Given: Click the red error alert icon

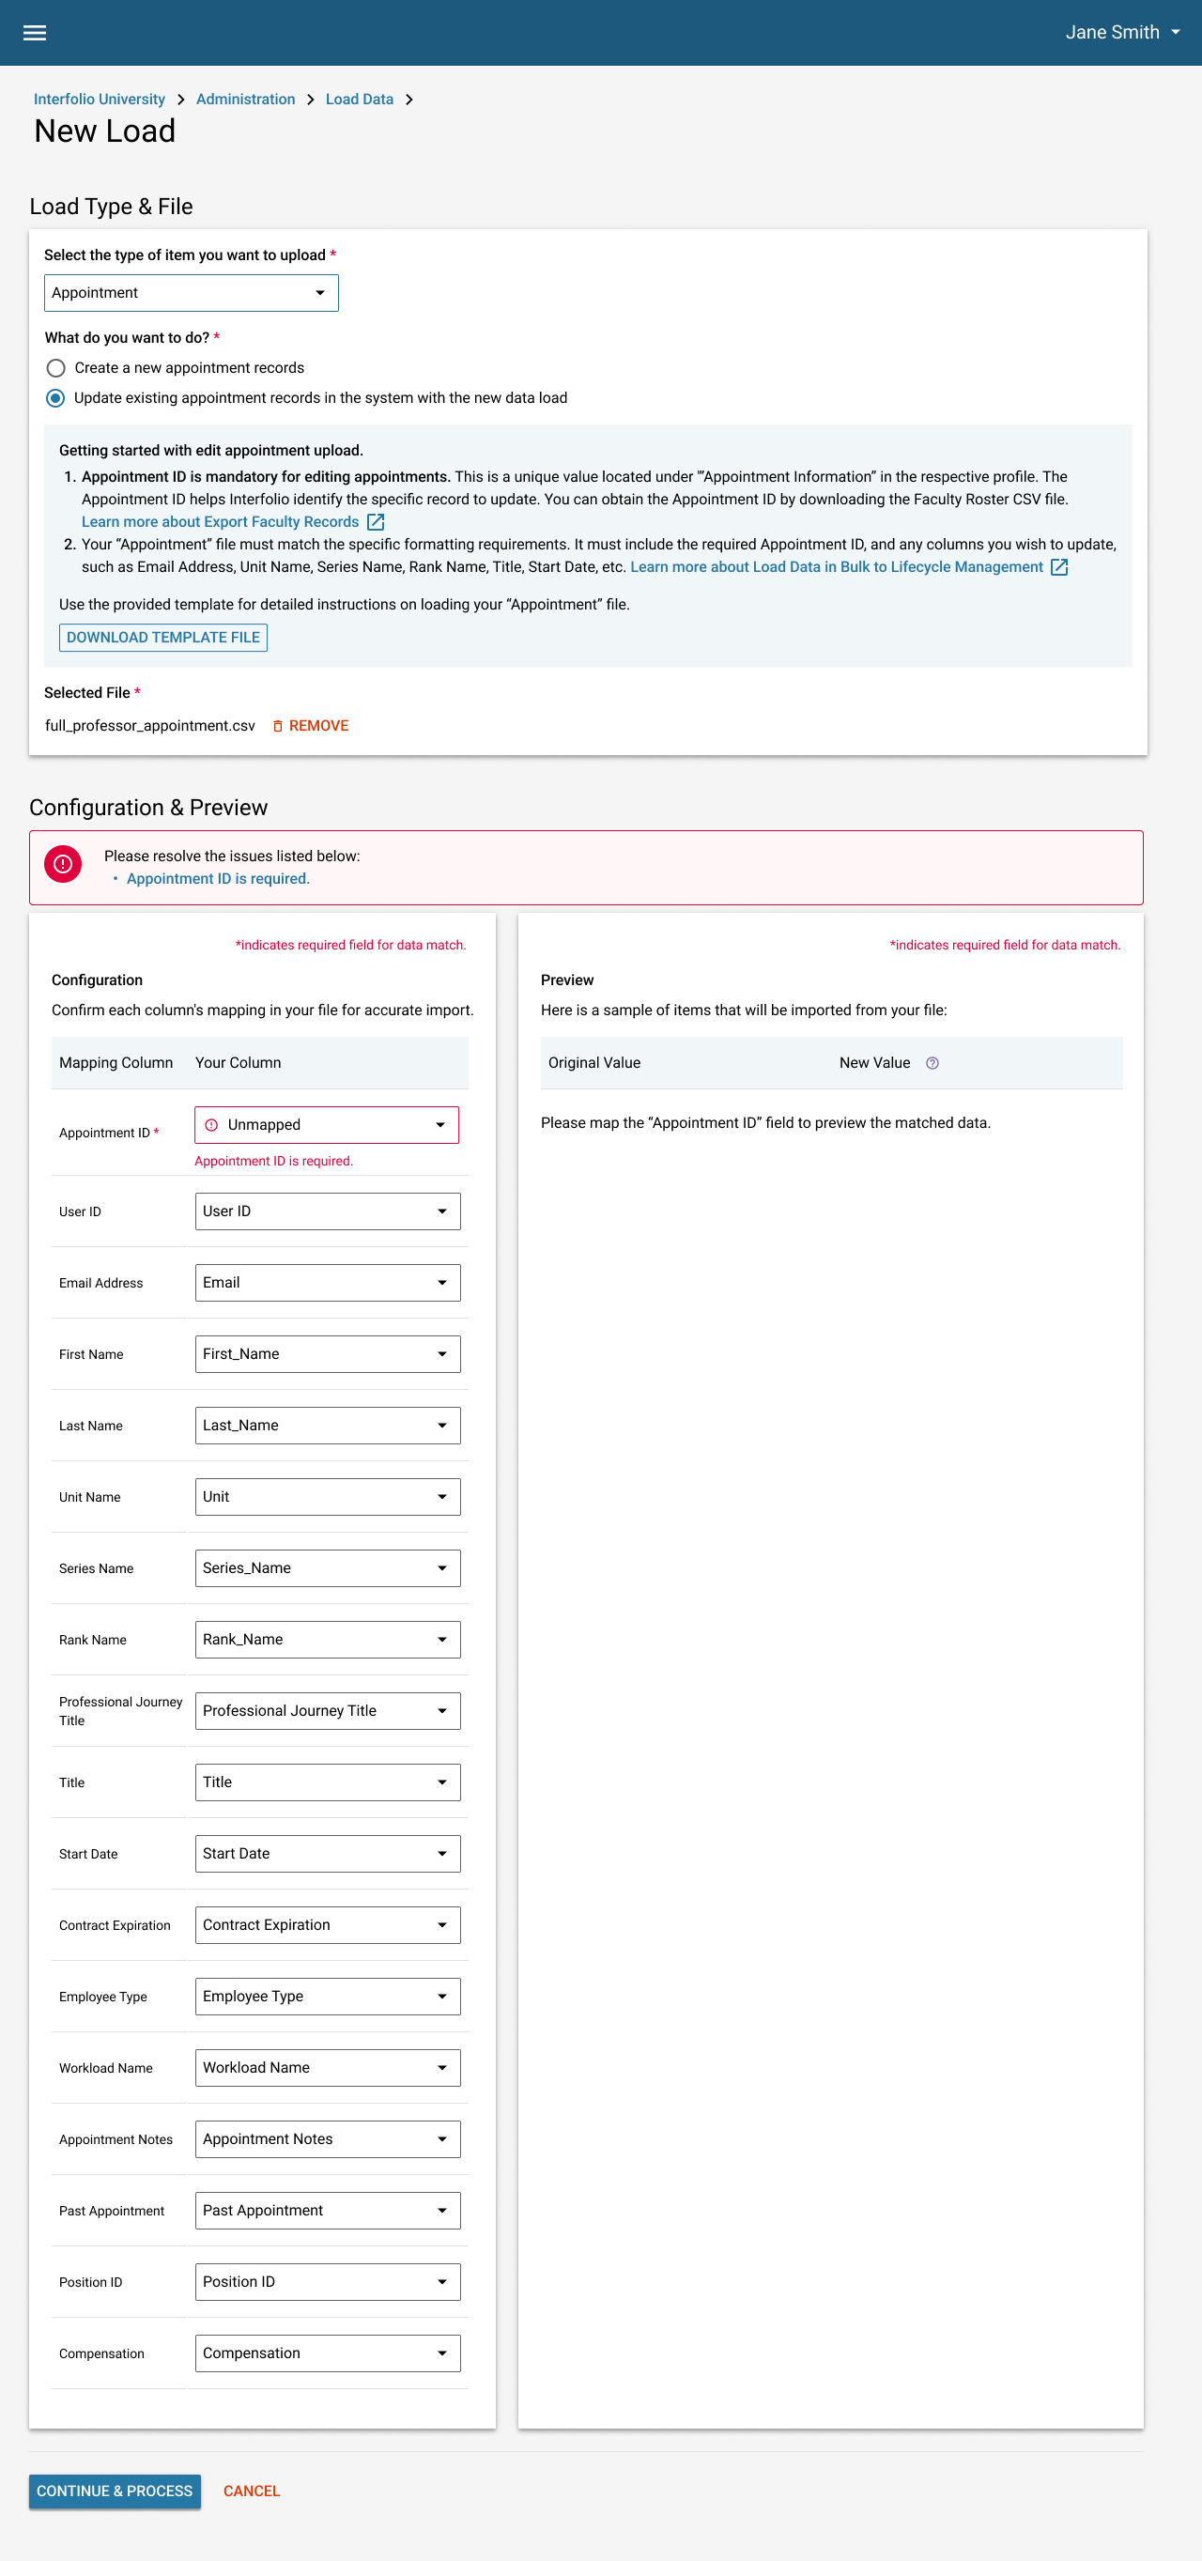Looking at the screenshot, I should pyautogui.click(x=63, y=865).
